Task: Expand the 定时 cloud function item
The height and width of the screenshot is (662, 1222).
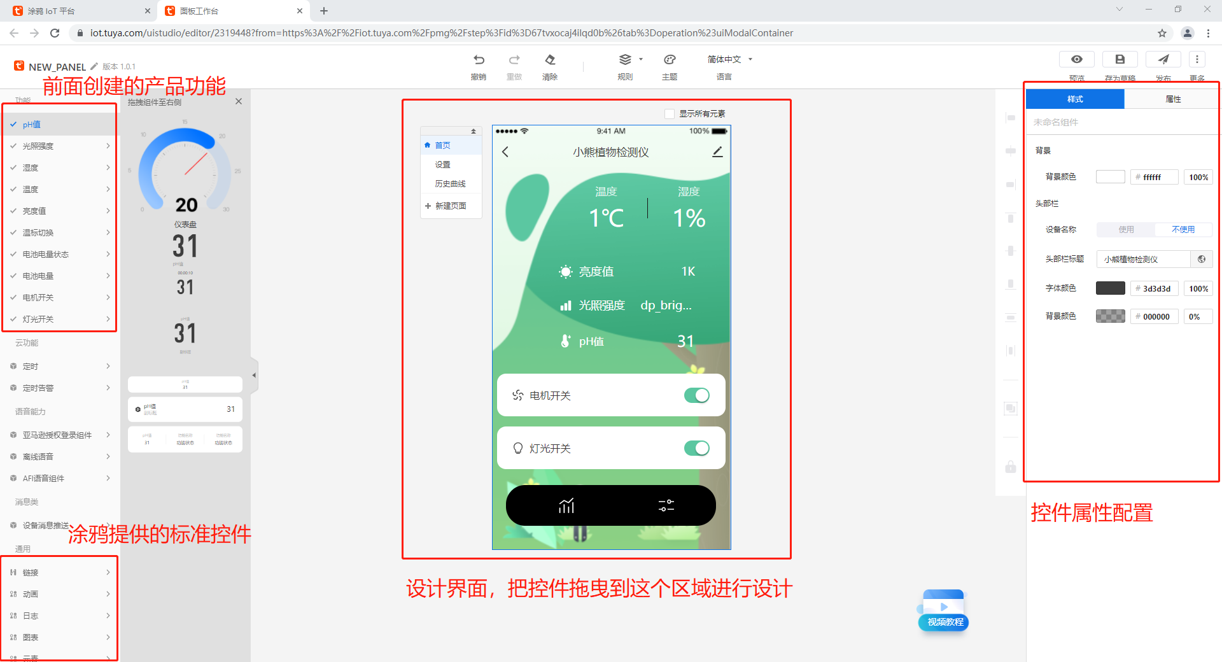Action: 60,366
